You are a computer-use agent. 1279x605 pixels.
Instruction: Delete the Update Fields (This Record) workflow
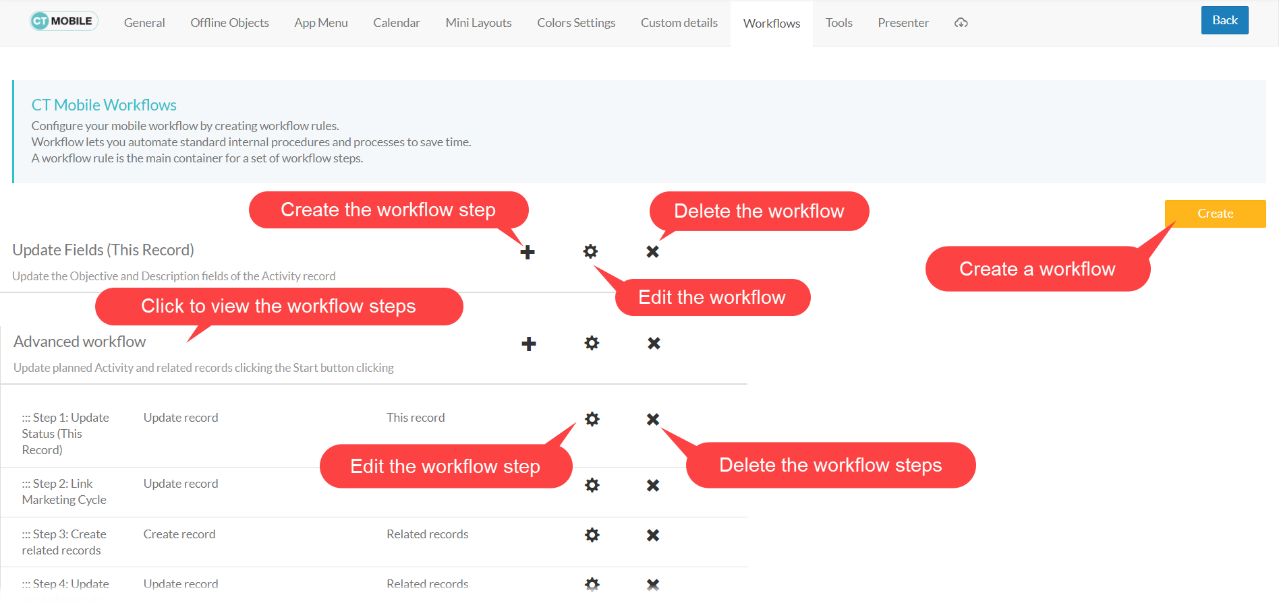pos(652,251)
